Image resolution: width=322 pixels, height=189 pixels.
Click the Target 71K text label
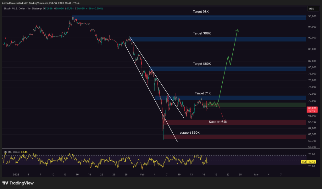click(x=203, y=93)
